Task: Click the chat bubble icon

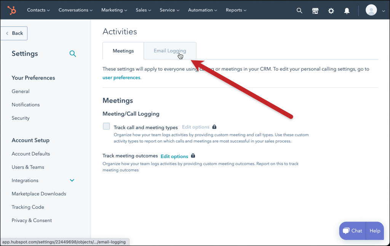Action: [345, 230]
